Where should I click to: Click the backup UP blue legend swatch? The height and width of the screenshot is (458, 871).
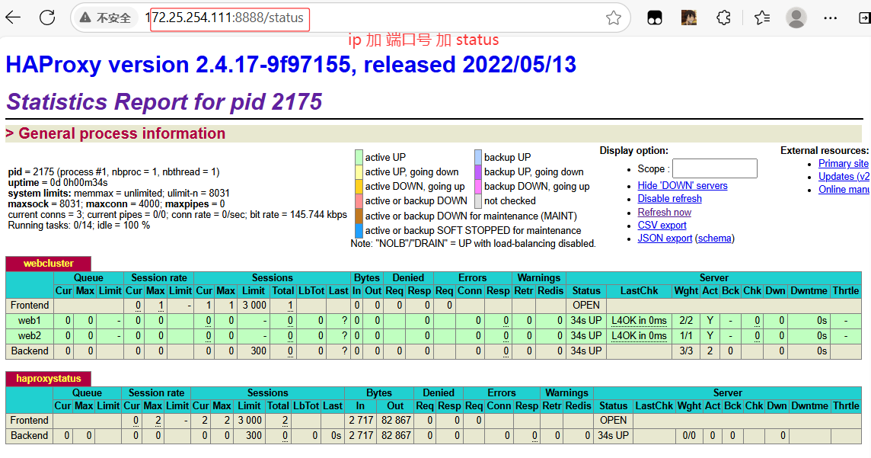[x=477, y=157]
